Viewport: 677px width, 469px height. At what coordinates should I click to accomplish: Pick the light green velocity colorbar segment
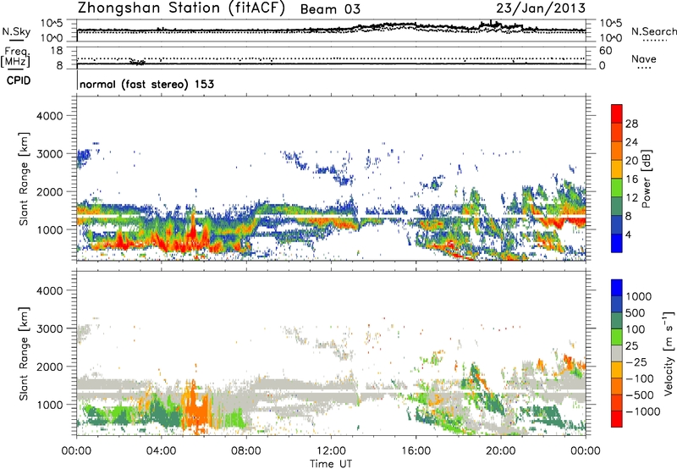point(617,337)
